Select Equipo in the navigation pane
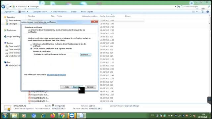 tap(10, 43)
